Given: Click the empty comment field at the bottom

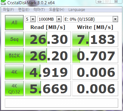Looking at the screenshot, I should point(62,103).
